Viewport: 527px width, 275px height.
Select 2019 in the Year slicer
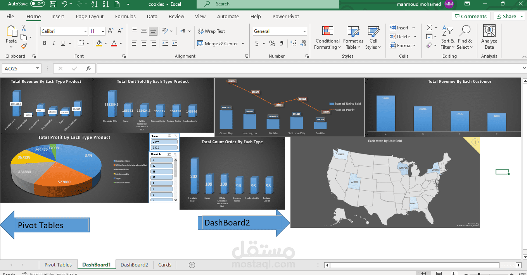tap(164, 142)
